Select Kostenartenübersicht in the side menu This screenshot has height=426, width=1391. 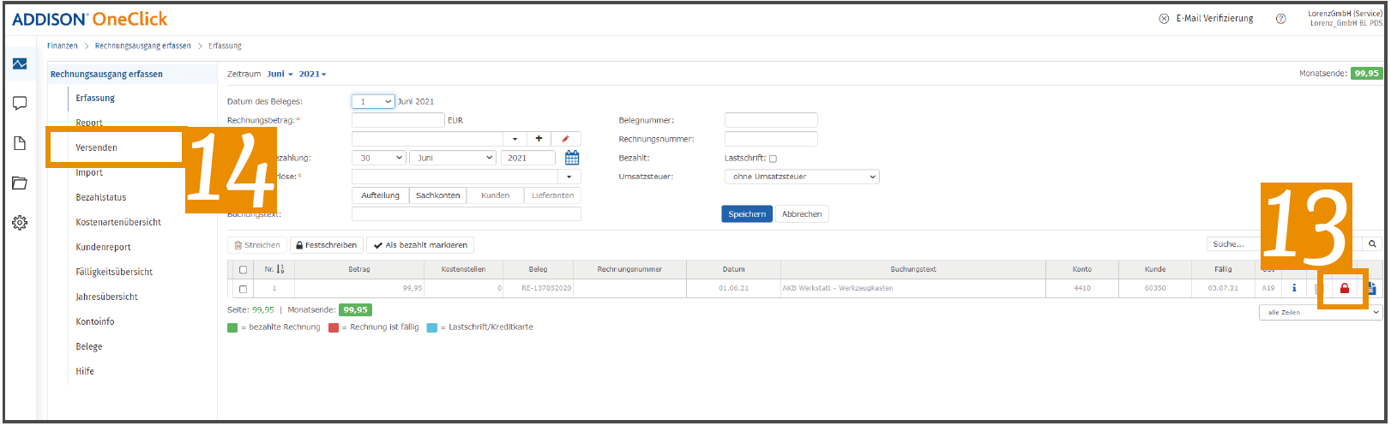coord(118,222)
